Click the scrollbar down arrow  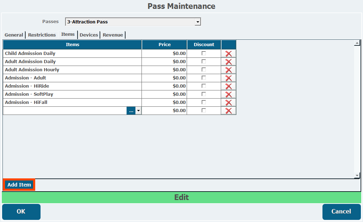[x=357, y=176]
